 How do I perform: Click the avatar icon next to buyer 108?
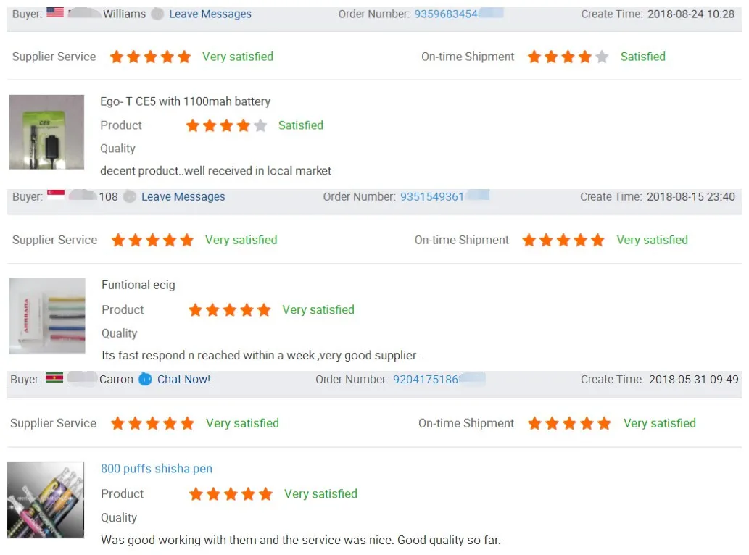click(x=129, y=196)
